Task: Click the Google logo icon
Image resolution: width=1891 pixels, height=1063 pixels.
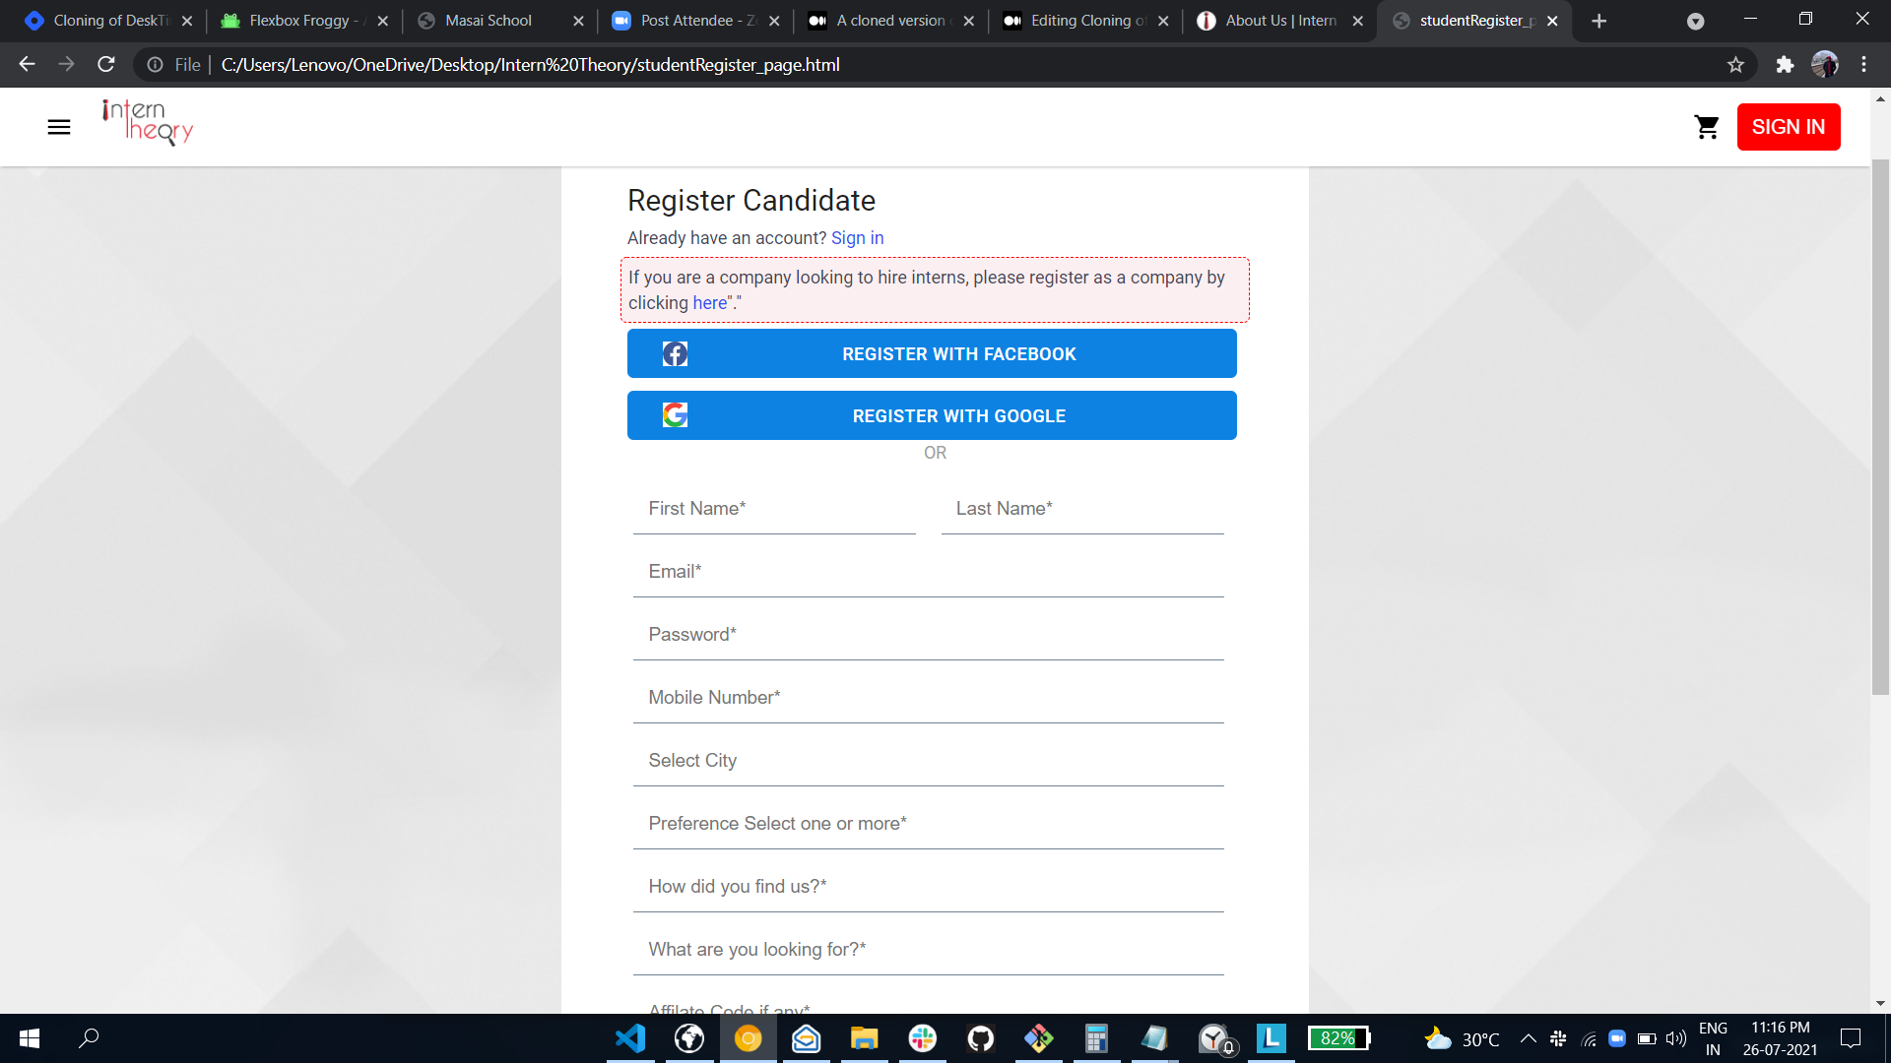Action: pyautogui.click(x=675, y=415)
